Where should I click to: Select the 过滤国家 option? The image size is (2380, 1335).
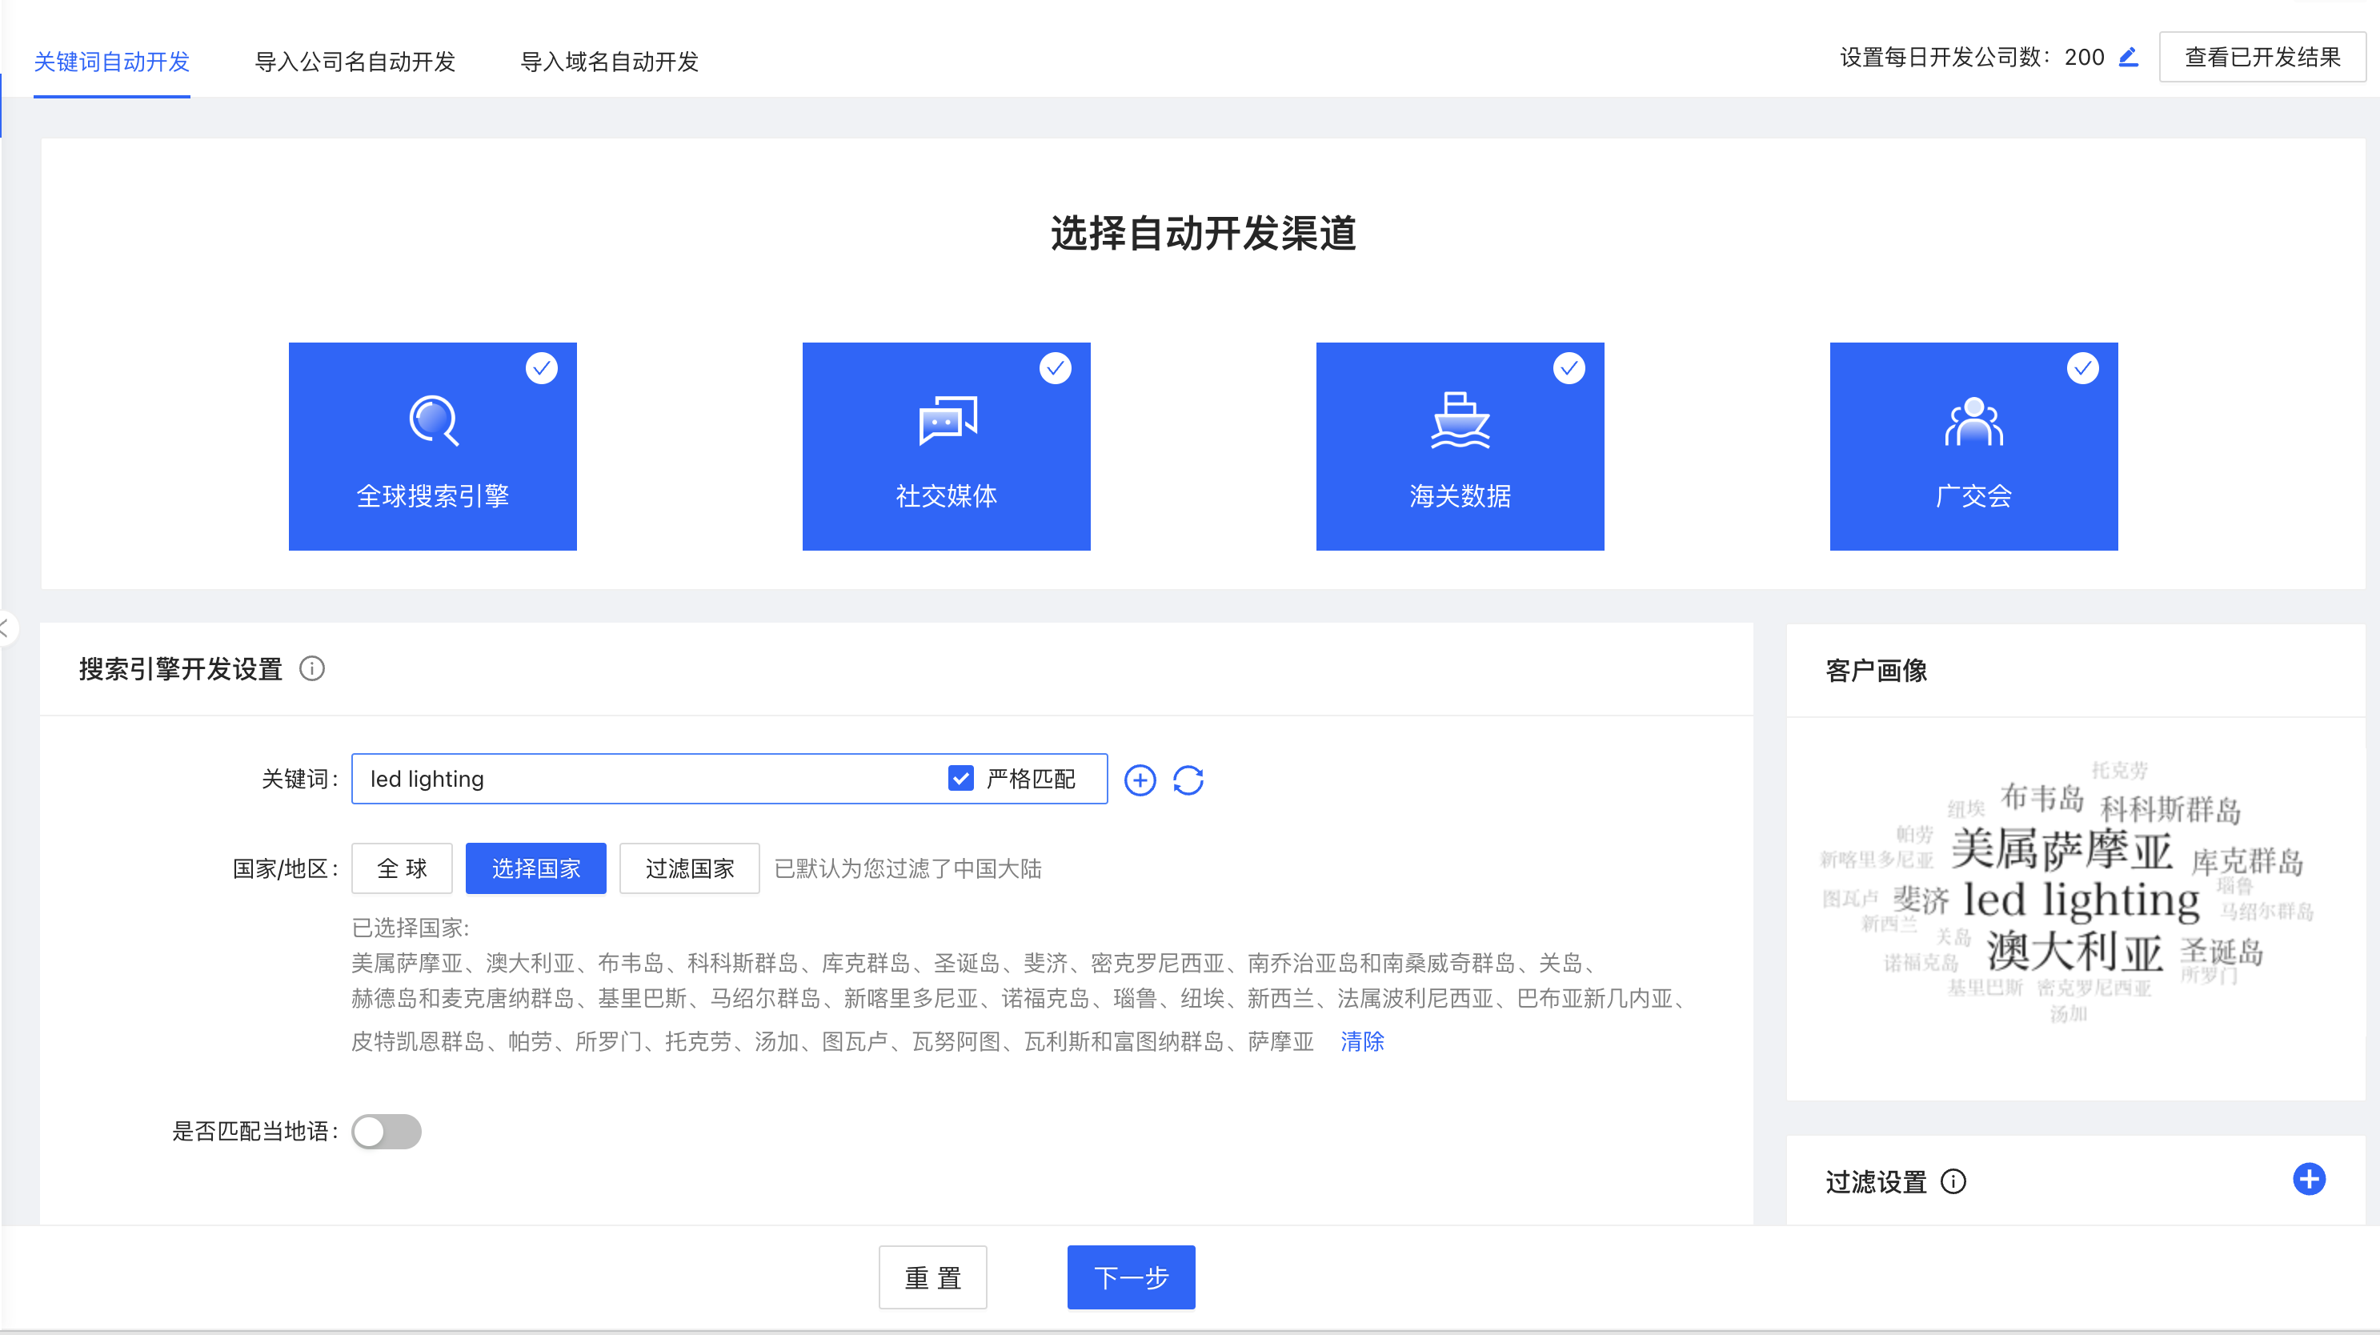pyautogui.click(x=689, y=868)
